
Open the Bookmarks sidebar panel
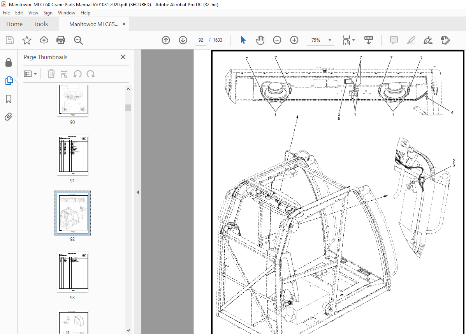9,99
